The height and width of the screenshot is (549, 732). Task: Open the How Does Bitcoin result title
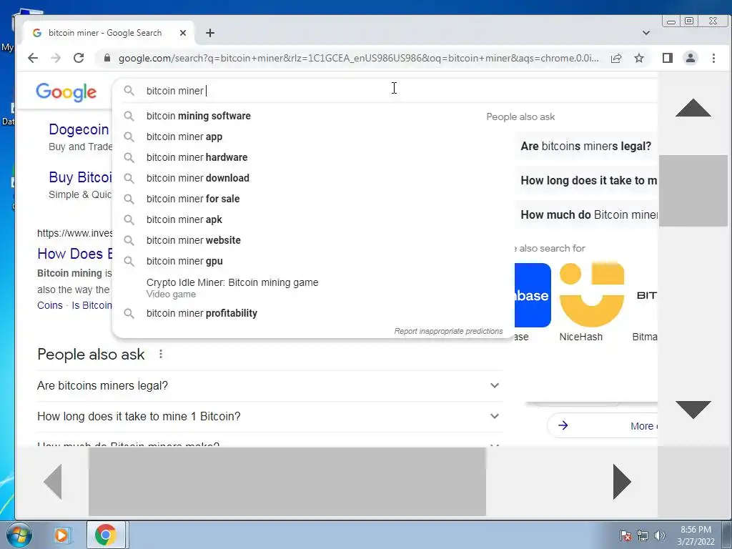click(74, 254)
